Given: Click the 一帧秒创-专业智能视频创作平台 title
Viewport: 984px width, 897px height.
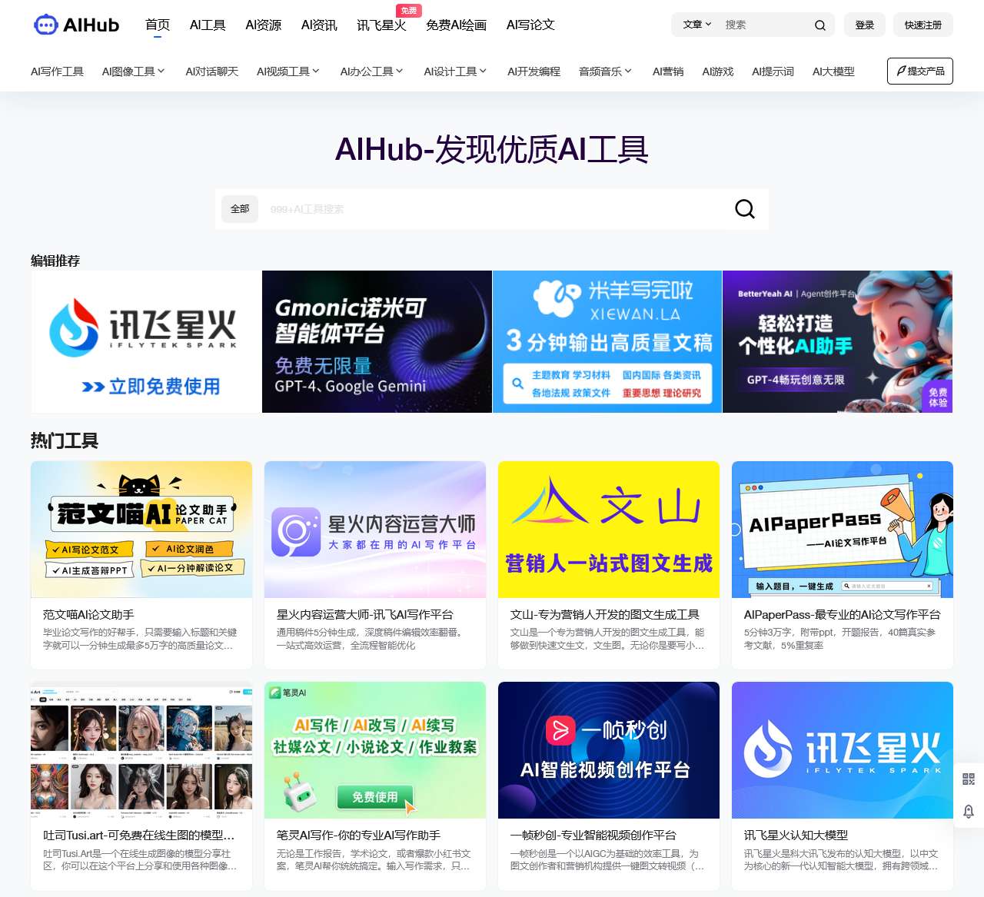Looking at the screenshot, I should (593, 836).
